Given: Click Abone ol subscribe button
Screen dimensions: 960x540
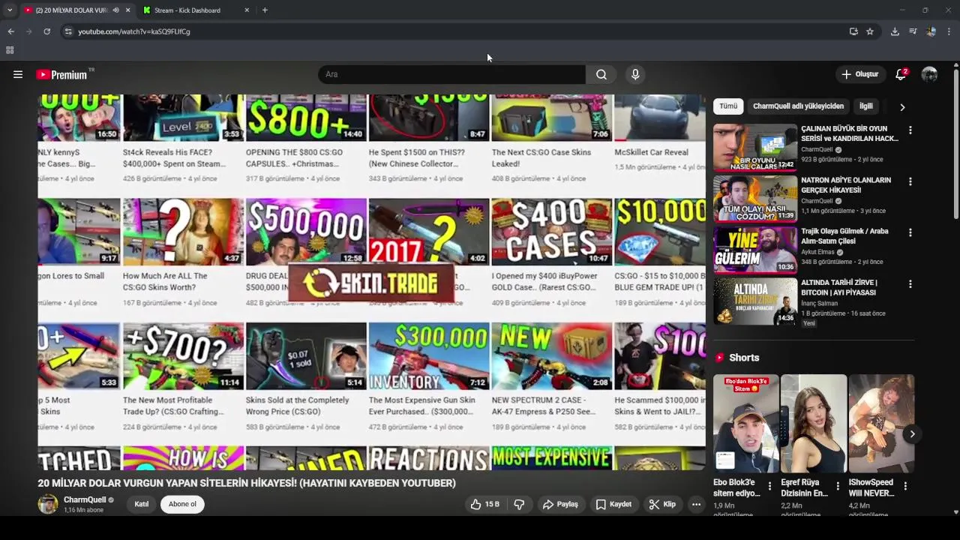Looking at the screenshot, I should tap(182, 504).
